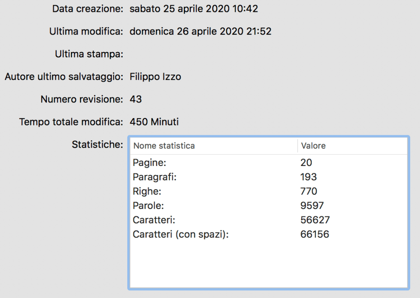Click the word count value 9597
Viewport: 420px width, 298px height.
pos(312,206)
